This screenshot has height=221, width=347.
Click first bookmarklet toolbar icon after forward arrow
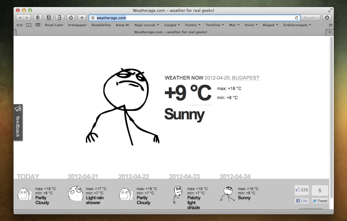(x=38, y=18)
